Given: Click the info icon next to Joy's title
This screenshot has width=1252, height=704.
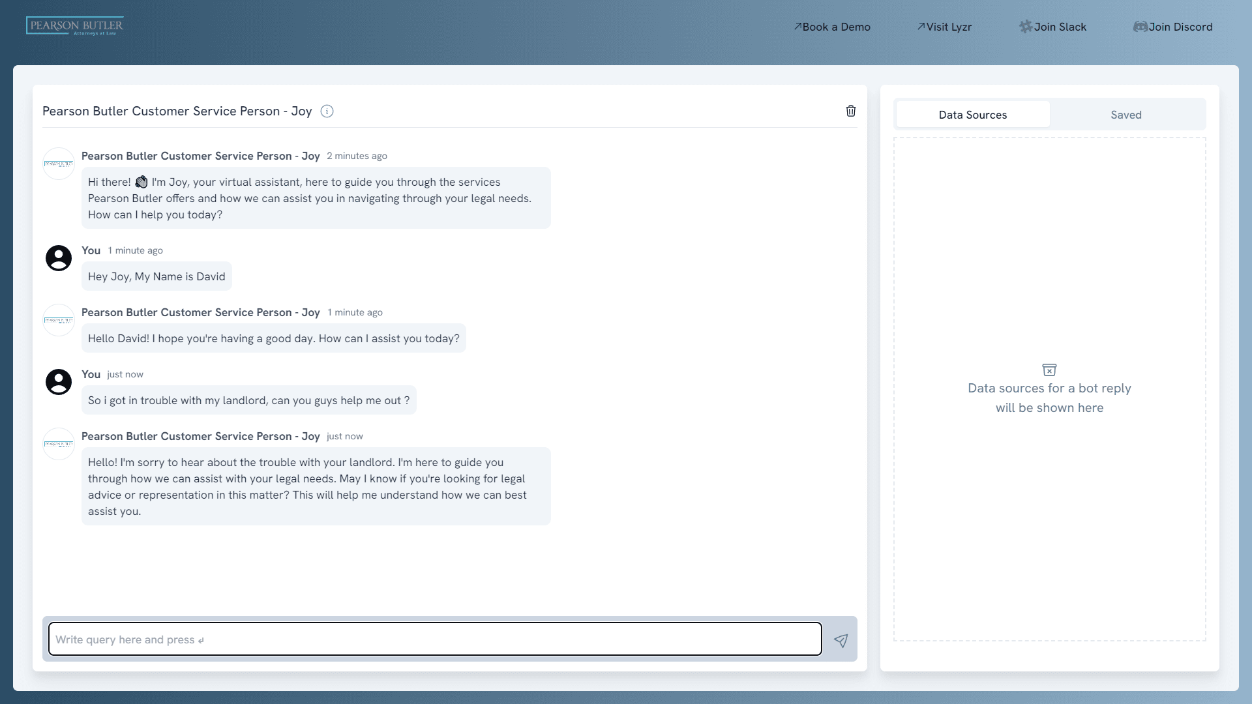Looking at the screenshot, I should (327, 111).
